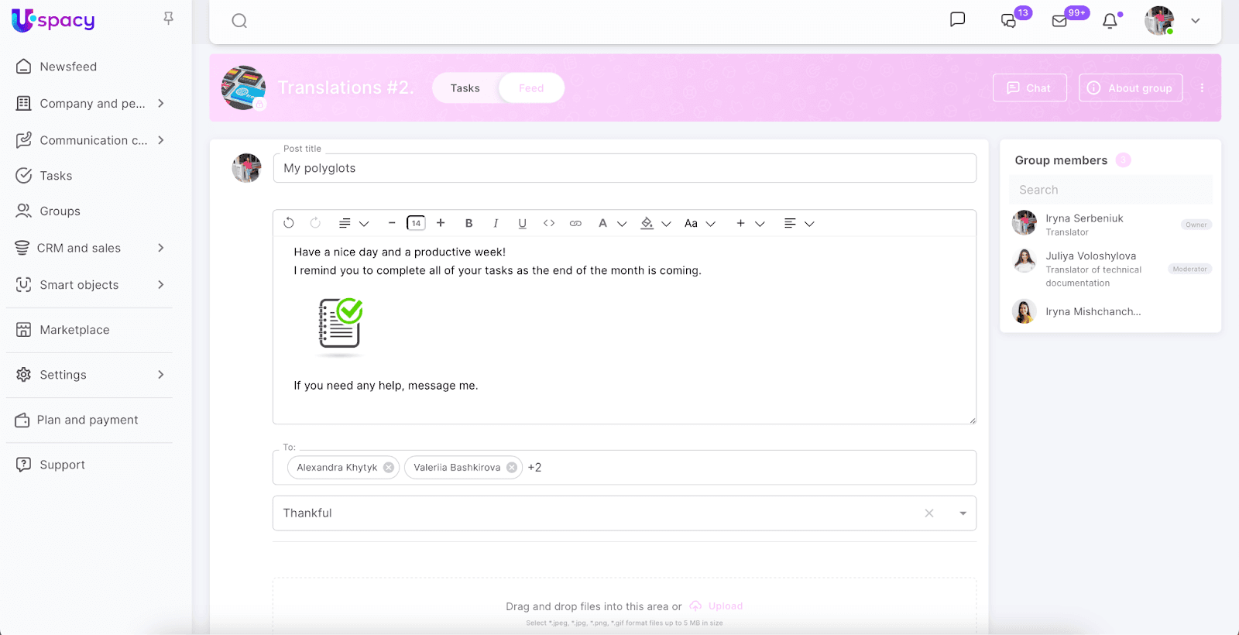This screenshot has width=1239, height=635.
Task: Open the group Chat button
Action: (x=1029, y=88)
